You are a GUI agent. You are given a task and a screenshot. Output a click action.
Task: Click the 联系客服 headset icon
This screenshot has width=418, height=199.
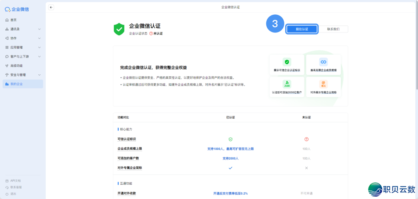click(x=7, y=187)
